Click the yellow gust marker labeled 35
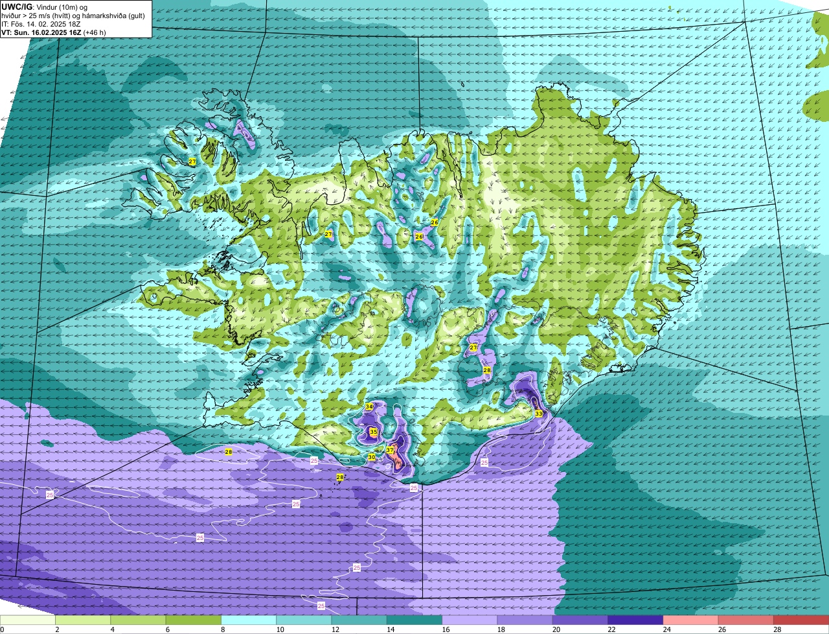Viewport: 829px width, 634px height. pyautogui.click(x=373, y=432)
